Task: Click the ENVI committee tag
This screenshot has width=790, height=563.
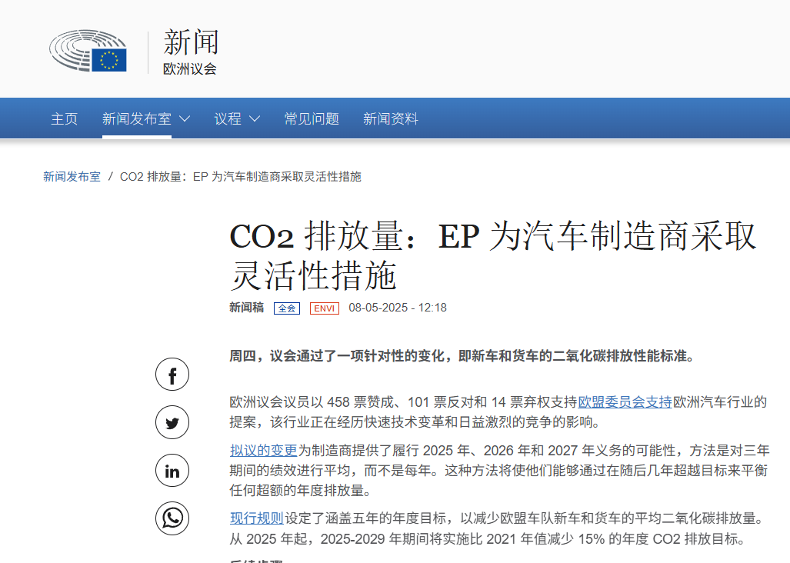Action: click(325, 308)
